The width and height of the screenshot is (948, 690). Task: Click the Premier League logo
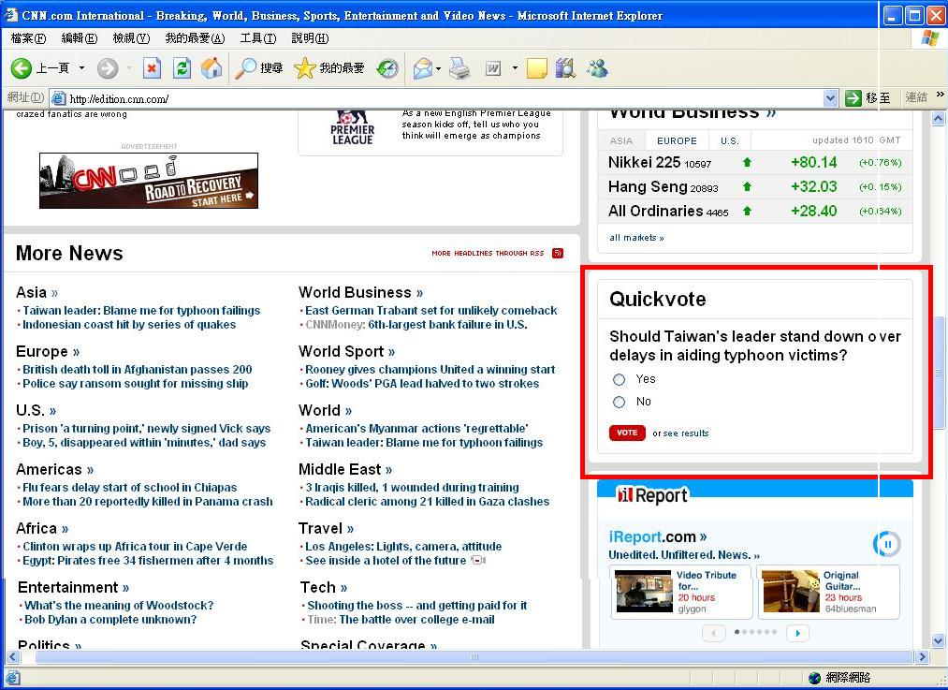click(353, 127)
